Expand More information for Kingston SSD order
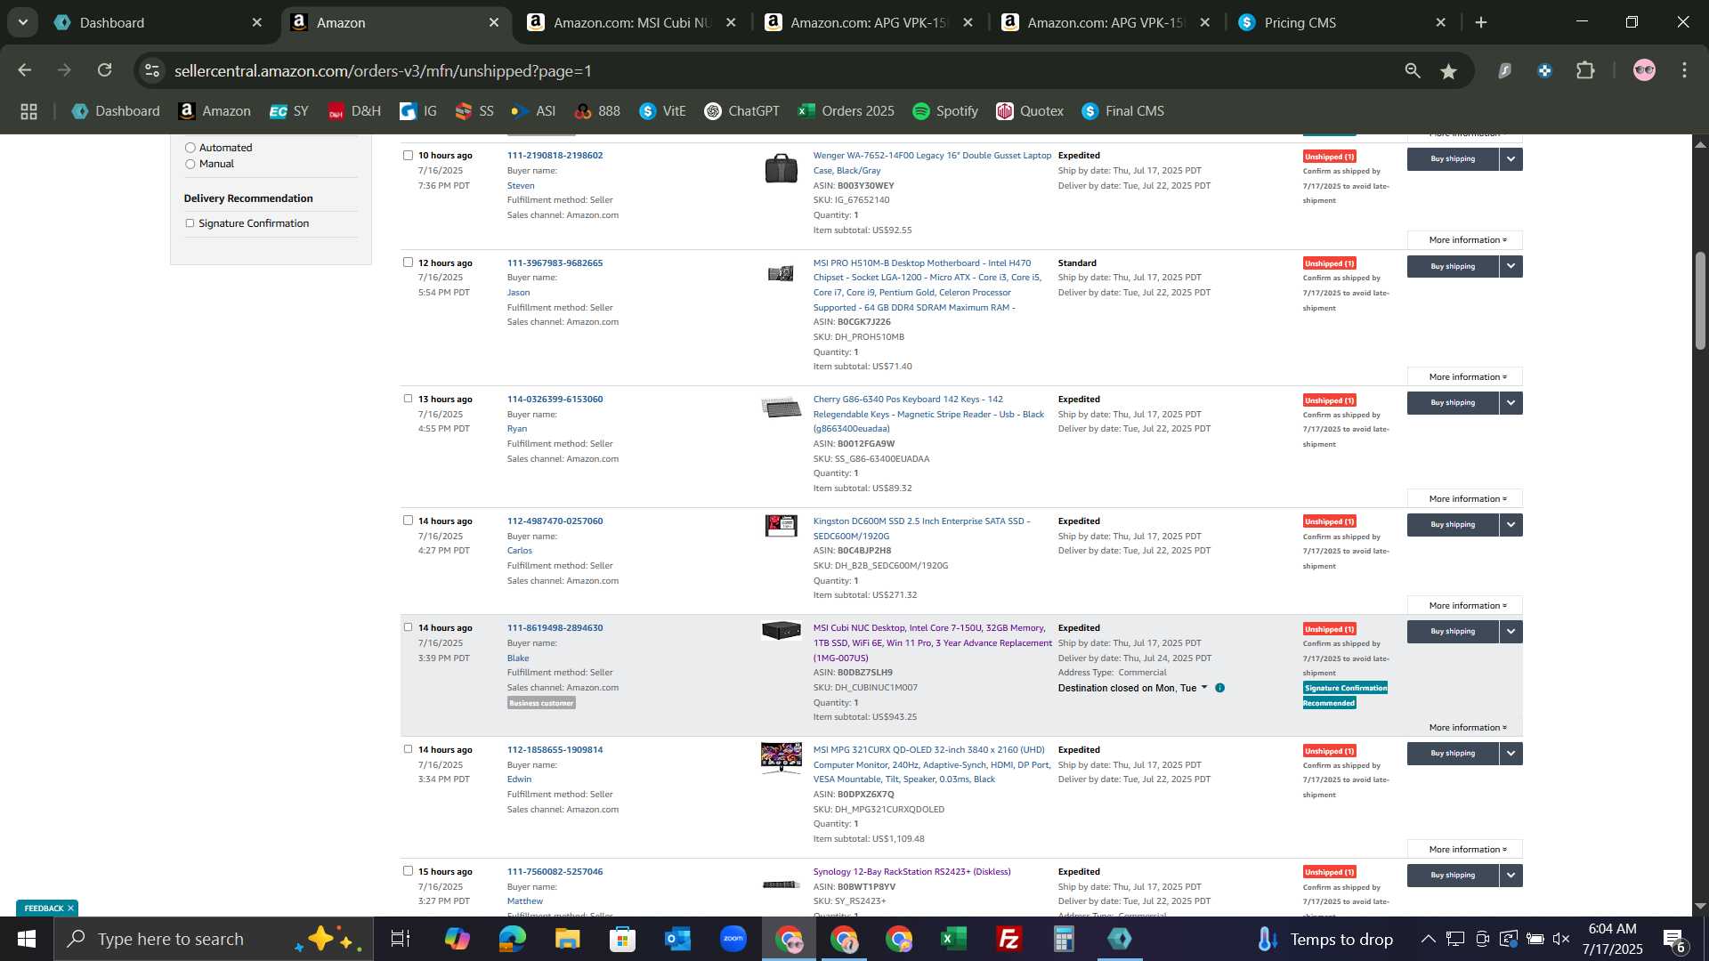 pos(1465,606)
